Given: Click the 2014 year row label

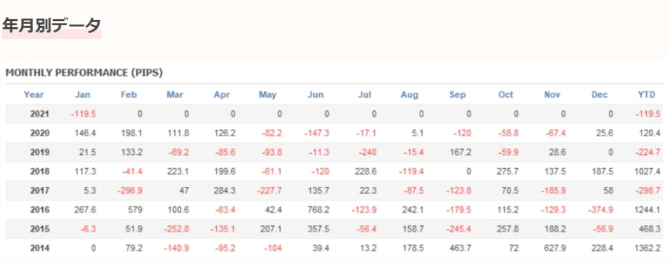Looking at the screenshot, I should [39, 247].
